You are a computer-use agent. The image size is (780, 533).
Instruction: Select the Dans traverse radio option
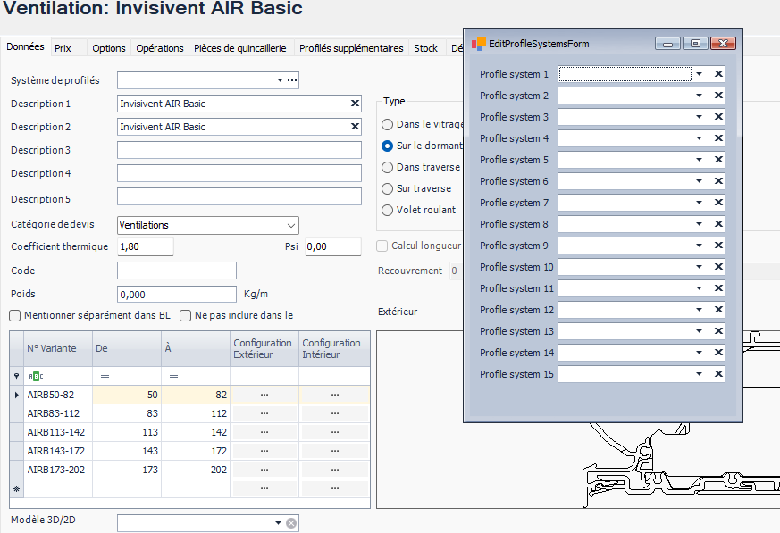click(387, 167)
